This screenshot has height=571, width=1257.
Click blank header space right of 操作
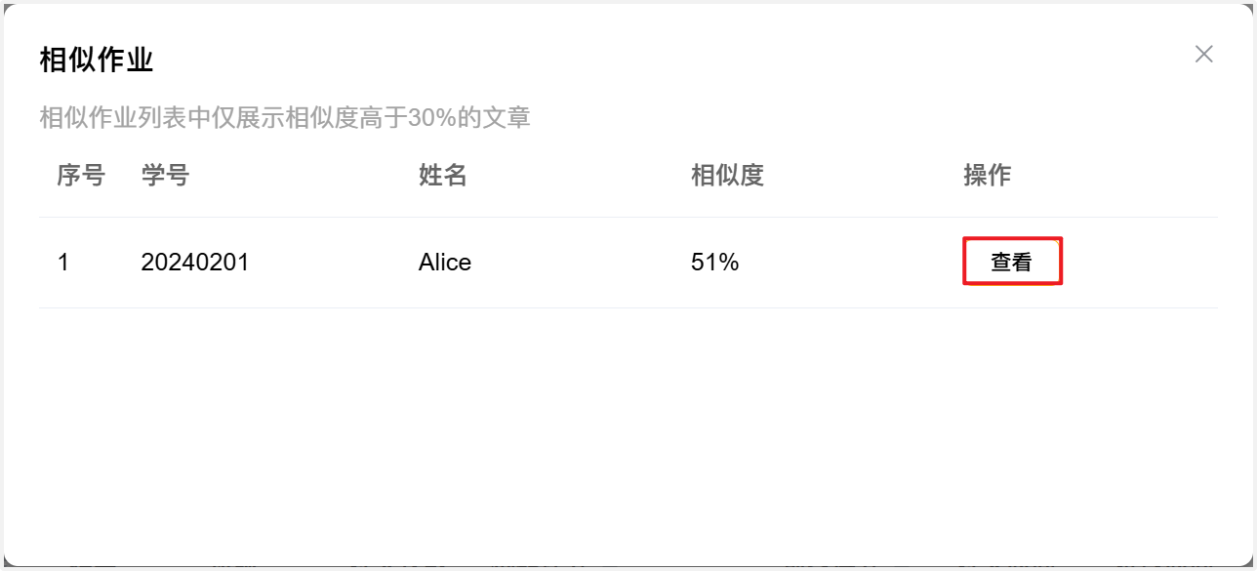pos(1122,176)
